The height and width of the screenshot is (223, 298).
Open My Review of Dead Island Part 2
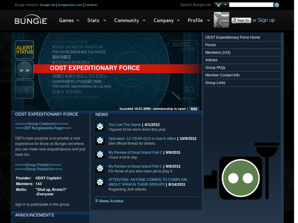[135, 152]
